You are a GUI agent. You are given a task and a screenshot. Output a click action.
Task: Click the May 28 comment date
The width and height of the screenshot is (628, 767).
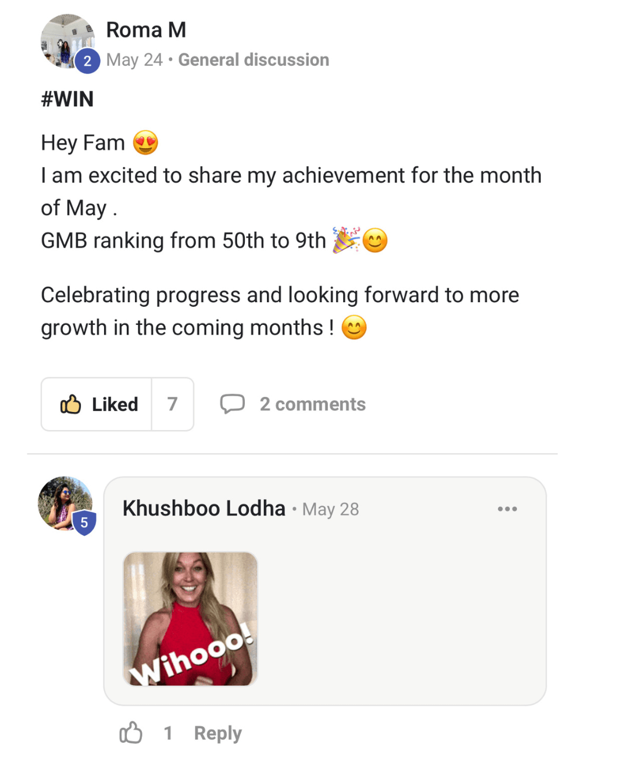coord(330,510)
